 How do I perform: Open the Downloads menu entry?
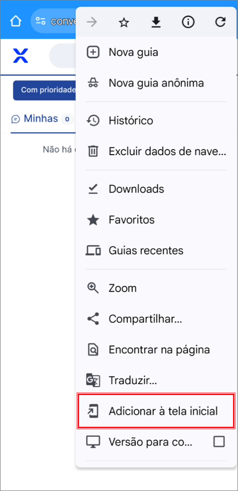point(156,189)
